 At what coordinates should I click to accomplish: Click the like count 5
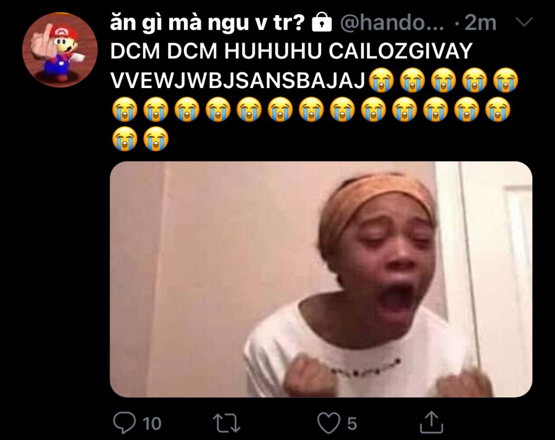pyautogui.click(x=351, y=423)
